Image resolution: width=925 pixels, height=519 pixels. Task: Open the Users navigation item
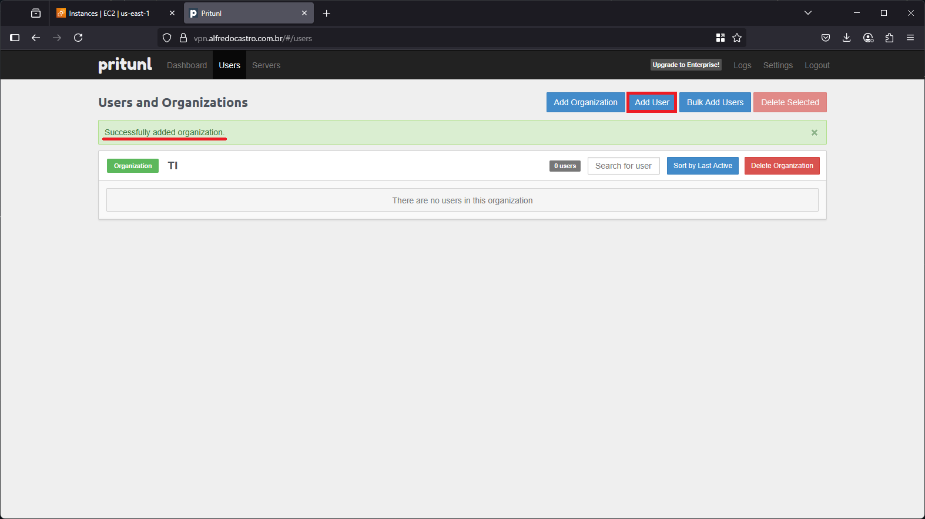(230, 65)
